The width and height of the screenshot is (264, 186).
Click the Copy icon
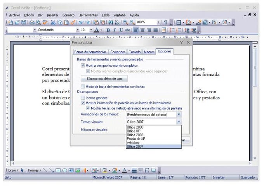pos(60,22)
